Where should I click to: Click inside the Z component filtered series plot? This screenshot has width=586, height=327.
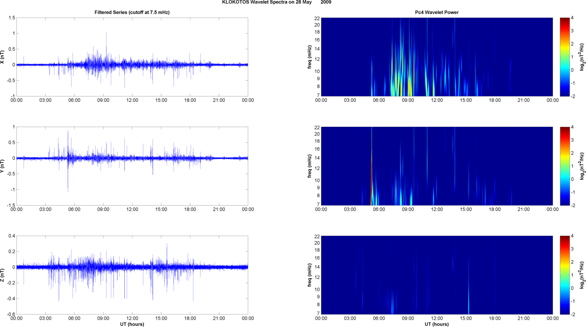pyautogui.click(x=132, y=275)
